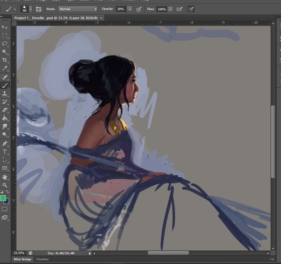The height and width of the screenshot is (264, 281).
Task: Click the dark blue background color swatch
Action: click(7, 202)
